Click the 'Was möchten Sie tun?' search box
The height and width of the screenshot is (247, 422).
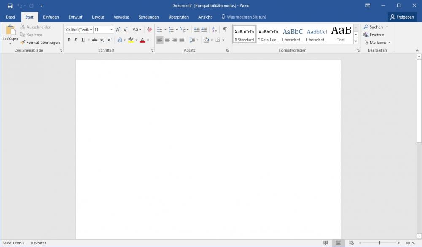tap(244, 17)
